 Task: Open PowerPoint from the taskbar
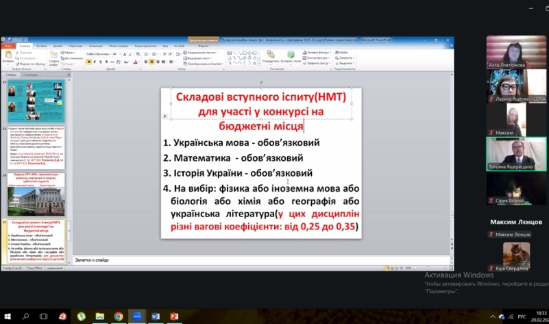174,316
